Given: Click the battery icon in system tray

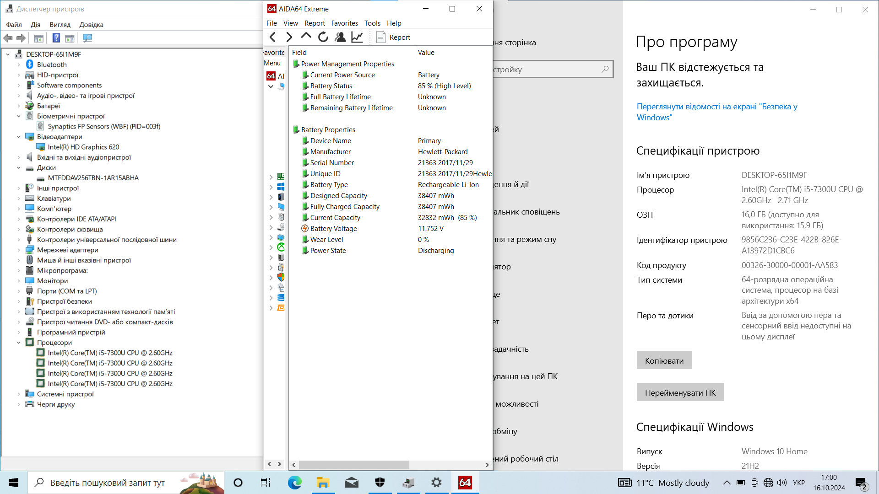Looking at the screenshot, I should click(x=741, y=483).
